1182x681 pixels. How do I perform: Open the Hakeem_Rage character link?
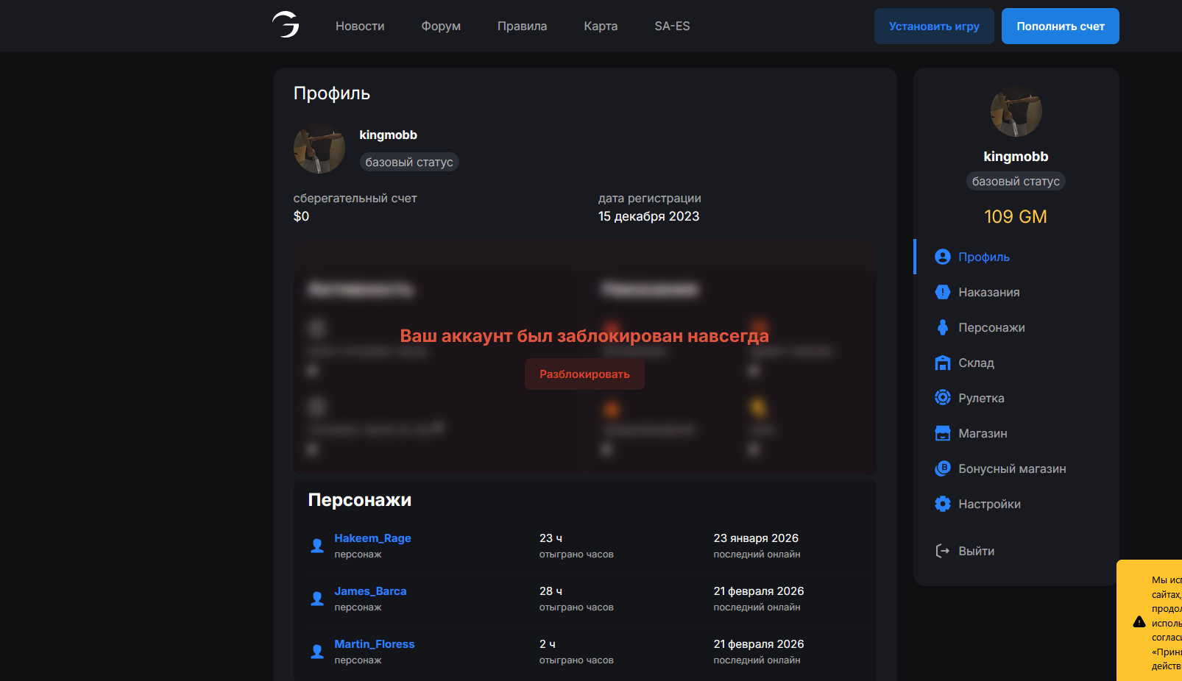pyautogui.click(x=372, y=538)
